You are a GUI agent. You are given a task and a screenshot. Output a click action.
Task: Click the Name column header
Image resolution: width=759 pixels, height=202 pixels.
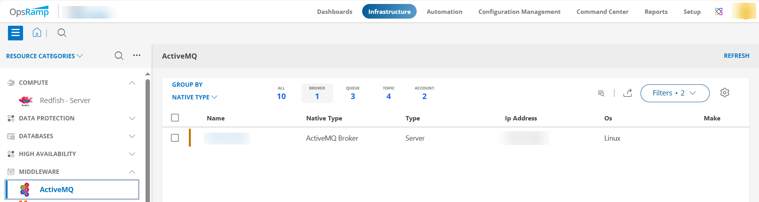[x=216, y=118]
